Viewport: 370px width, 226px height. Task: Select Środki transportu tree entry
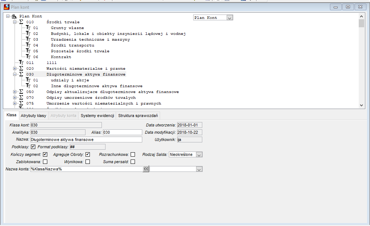click(x=73, y=45)
